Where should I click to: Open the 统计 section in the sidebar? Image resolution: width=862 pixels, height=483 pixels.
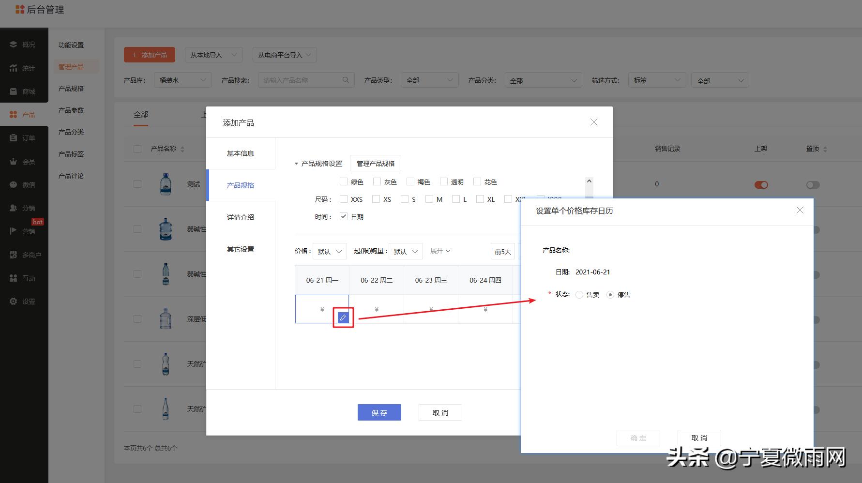click(24, 68)
